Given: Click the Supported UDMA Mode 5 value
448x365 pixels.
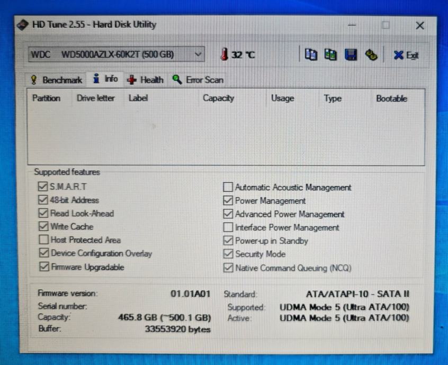Looking at the screenshot, I should pyautogui.click(x=344, y=307).
